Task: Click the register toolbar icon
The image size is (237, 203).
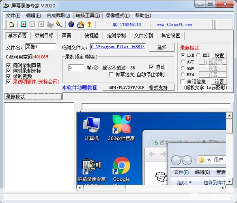Action: [80, 24]
